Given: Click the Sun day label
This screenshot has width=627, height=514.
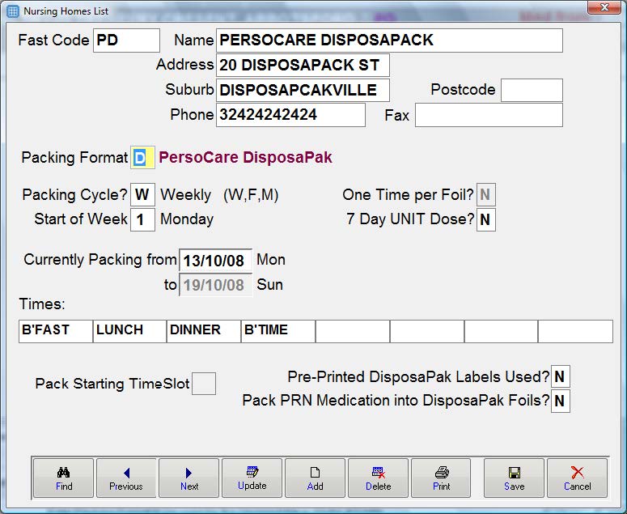Looking at the screenshot, I should point(269,285).
